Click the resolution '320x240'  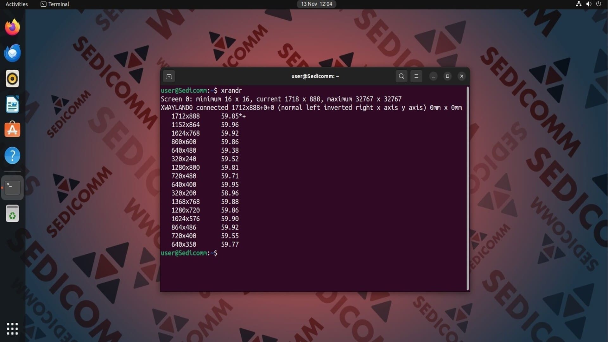point(184,159)
